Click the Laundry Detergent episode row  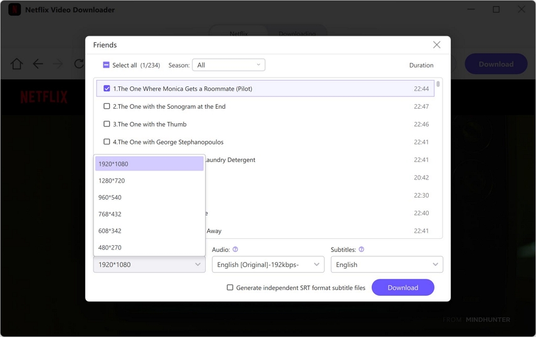(265, 159)
